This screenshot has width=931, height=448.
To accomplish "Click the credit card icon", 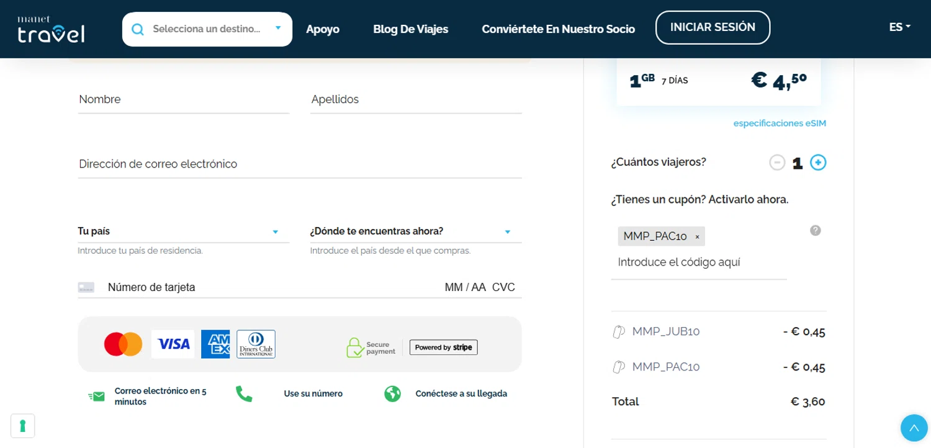I will click(x=86, y=287).
